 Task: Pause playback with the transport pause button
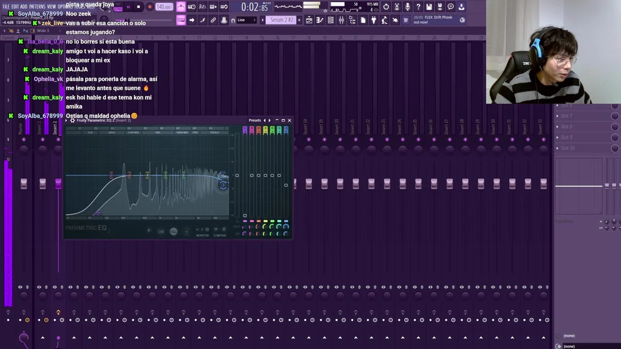128,7
